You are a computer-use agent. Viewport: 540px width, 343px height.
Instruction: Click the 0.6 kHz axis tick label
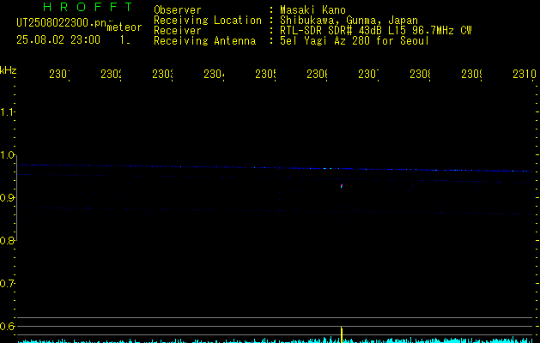click(x=7, y=326)
